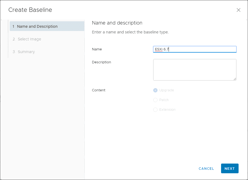The height and width of the screenshot is (180, 248).
Task: Pick the Extension radio button
Action: [x=155, y=110]
